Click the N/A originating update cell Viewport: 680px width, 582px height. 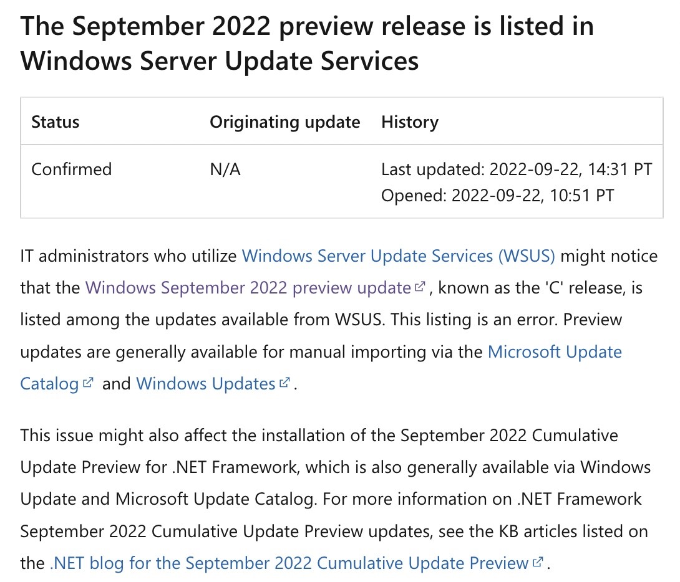point(225,169)
